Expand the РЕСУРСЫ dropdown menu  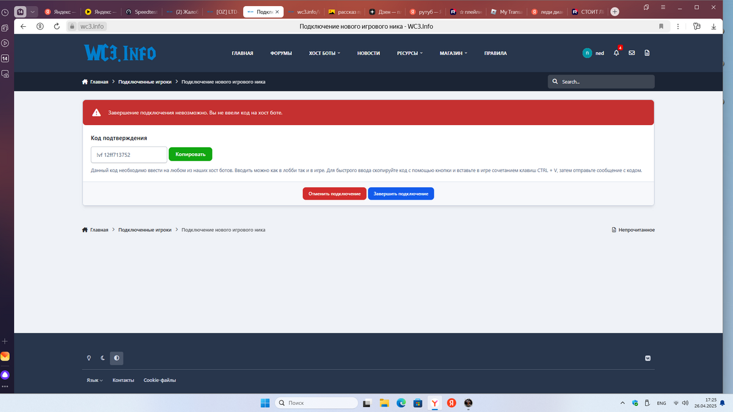409,53
